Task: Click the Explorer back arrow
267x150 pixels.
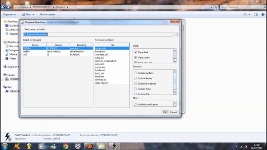Action: pos(3,7)
